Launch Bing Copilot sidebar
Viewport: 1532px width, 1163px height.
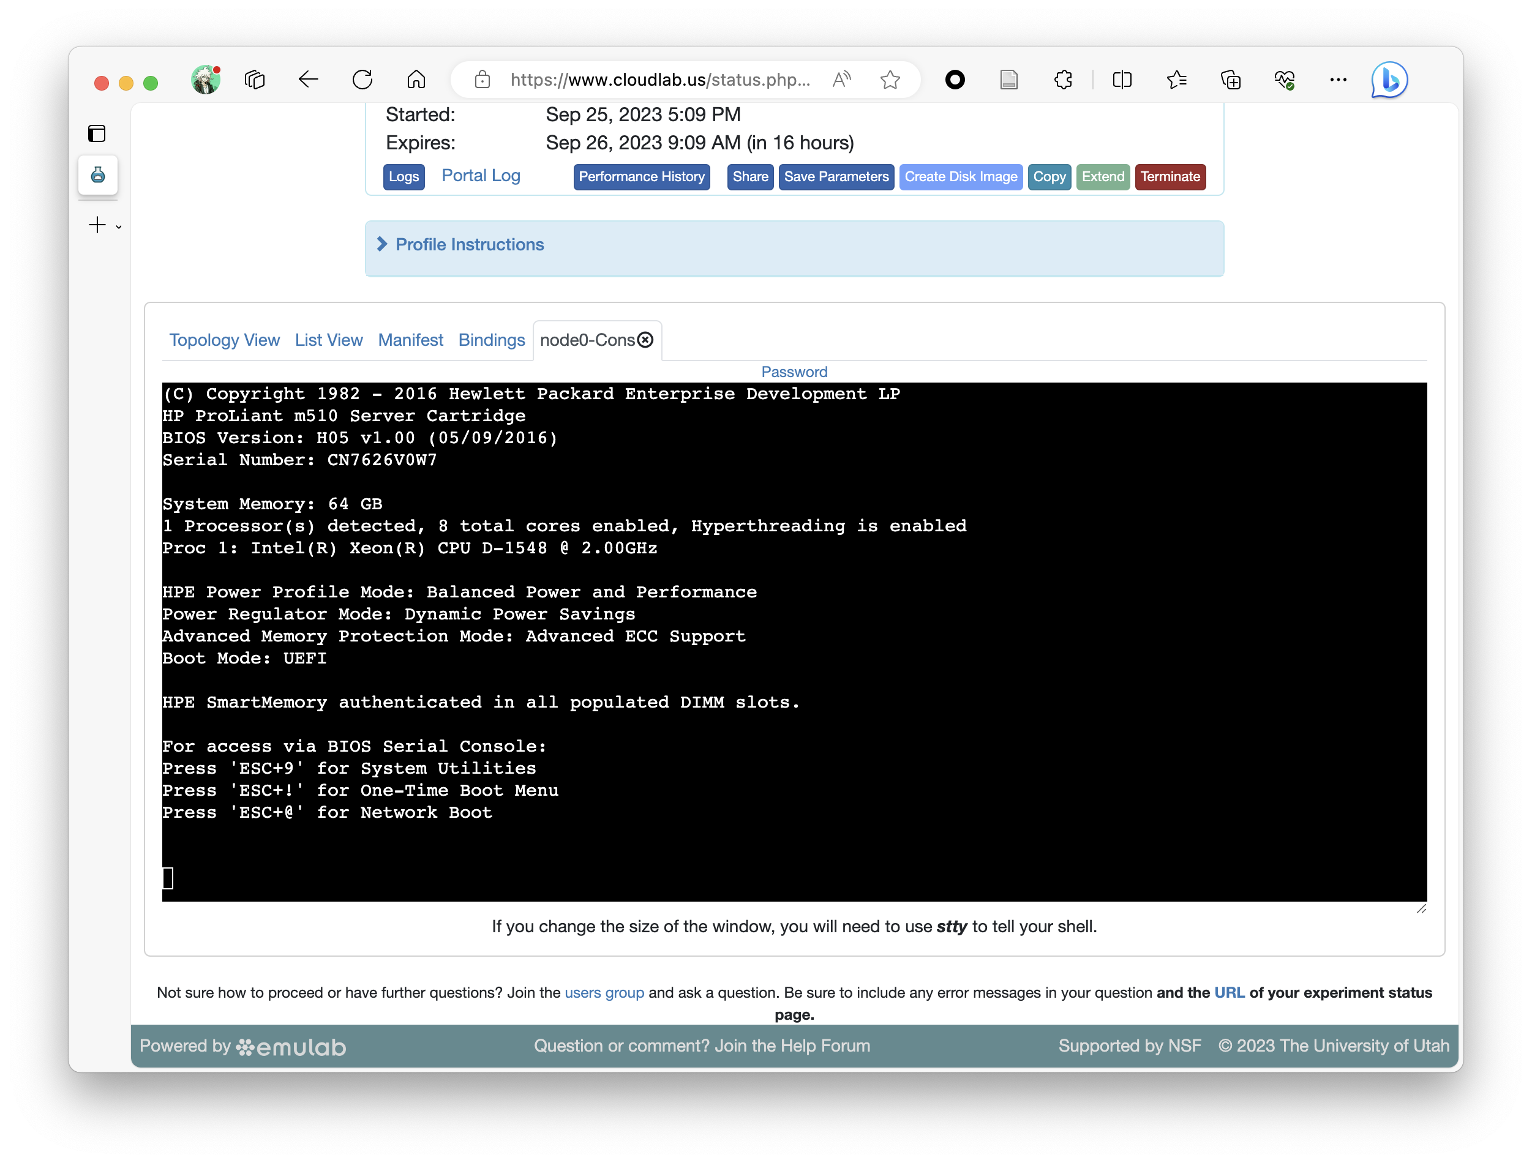(1389, 80)
